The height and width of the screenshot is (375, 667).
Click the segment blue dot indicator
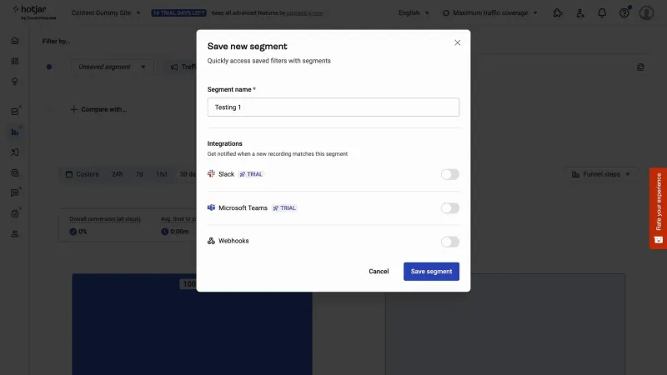49,67
